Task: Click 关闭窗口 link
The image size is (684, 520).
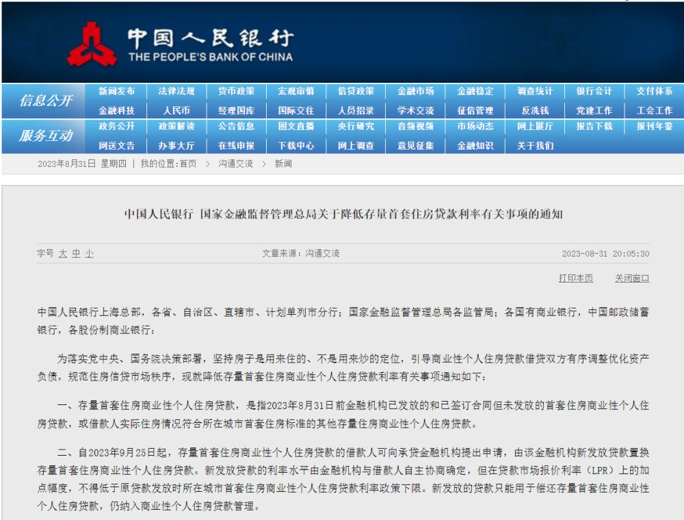Action: coord(632,278)
